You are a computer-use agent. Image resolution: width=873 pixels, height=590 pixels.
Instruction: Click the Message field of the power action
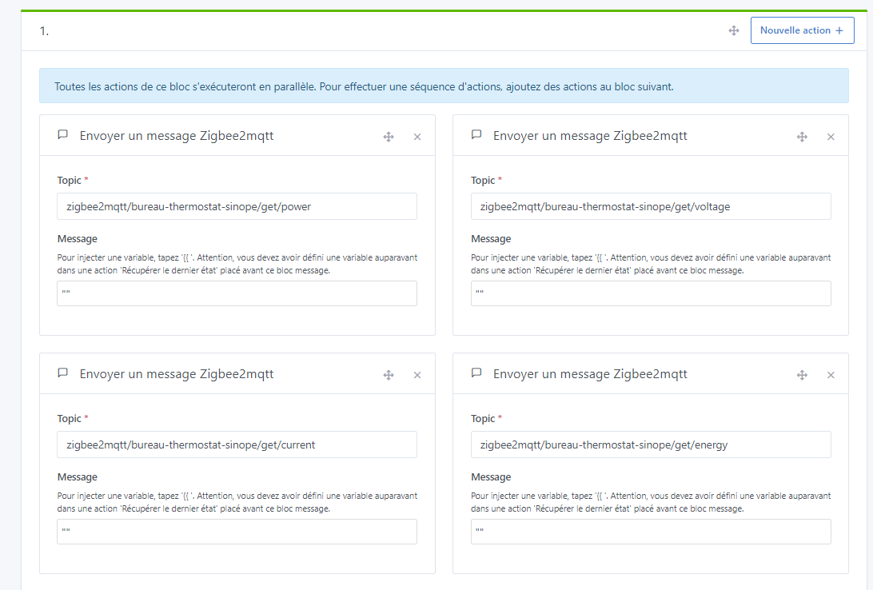pos(237,293)
